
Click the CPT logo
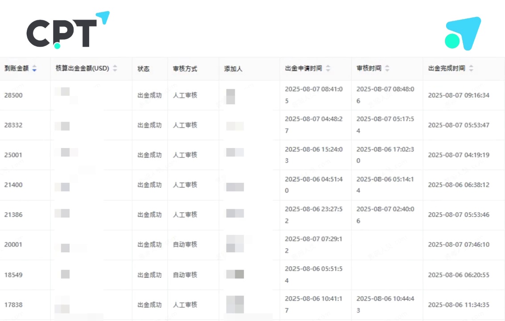click(68, 30)
